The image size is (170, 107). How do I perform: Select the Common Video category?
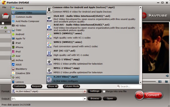click(29, 12)
